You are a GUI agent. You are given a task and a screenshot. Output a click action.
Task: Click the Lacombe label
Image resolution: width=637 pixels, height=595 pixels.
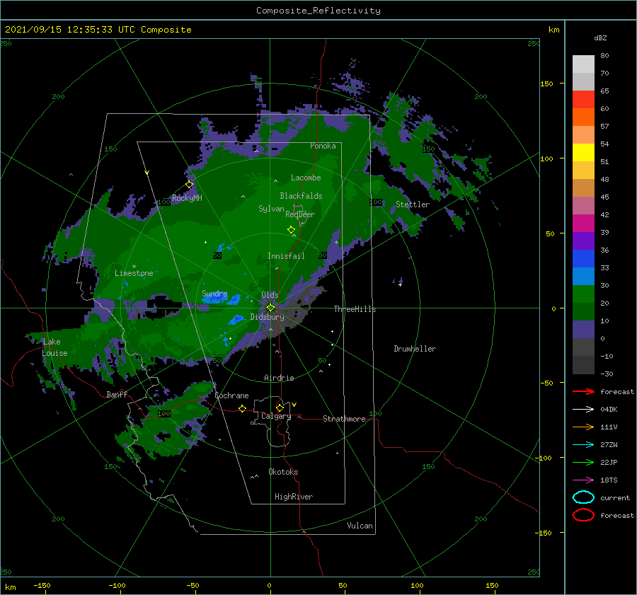[306, 178]
